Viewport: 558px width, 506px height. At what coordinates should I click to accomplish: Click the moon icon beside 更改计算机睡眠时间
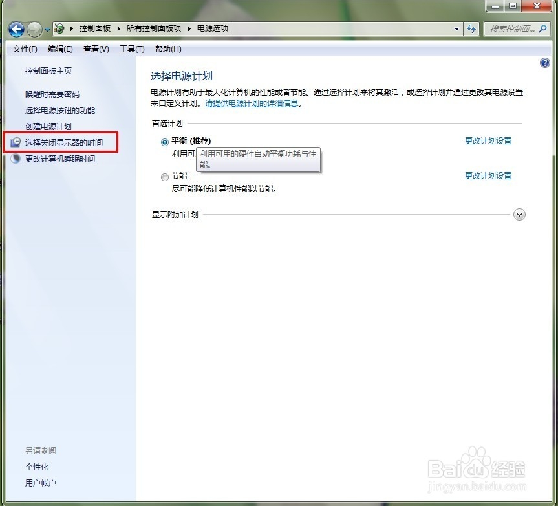16,159
